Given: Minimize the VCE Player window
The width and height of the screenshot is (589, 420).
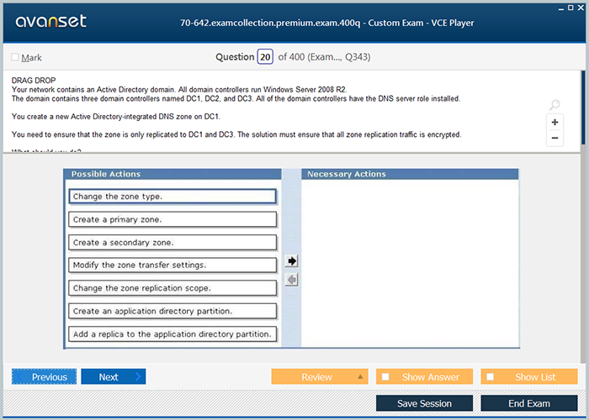Looking at the screenshot, I should pos(561,8).
